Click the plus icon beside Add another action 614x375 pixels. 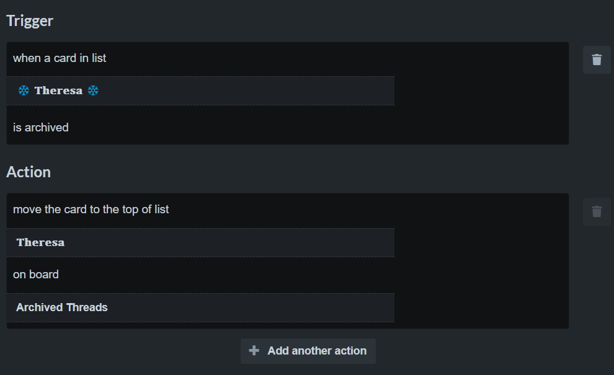coord(254,350)
